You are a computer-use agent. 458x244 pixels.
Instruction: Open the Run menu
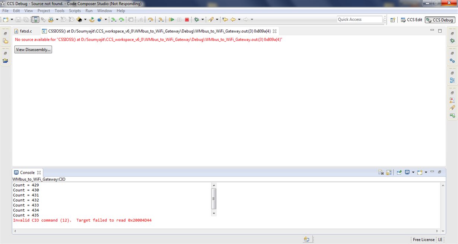point(89,10)
